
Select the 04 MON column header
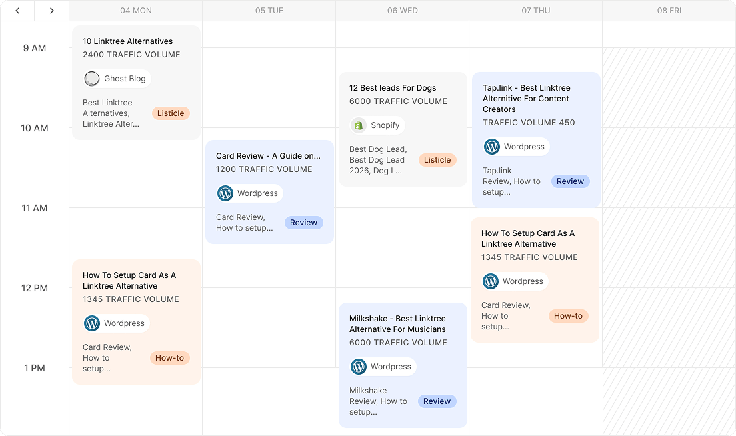136,11
